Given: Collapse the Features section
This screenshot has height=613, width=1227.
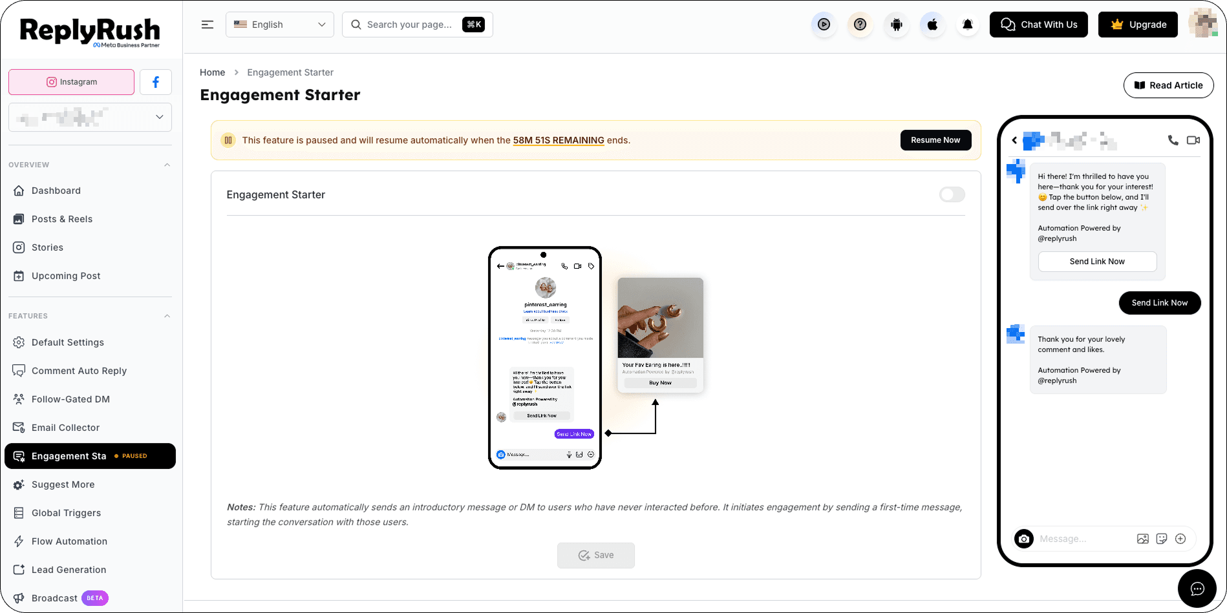Looking at the screenshot, I should tap(167, 316).
